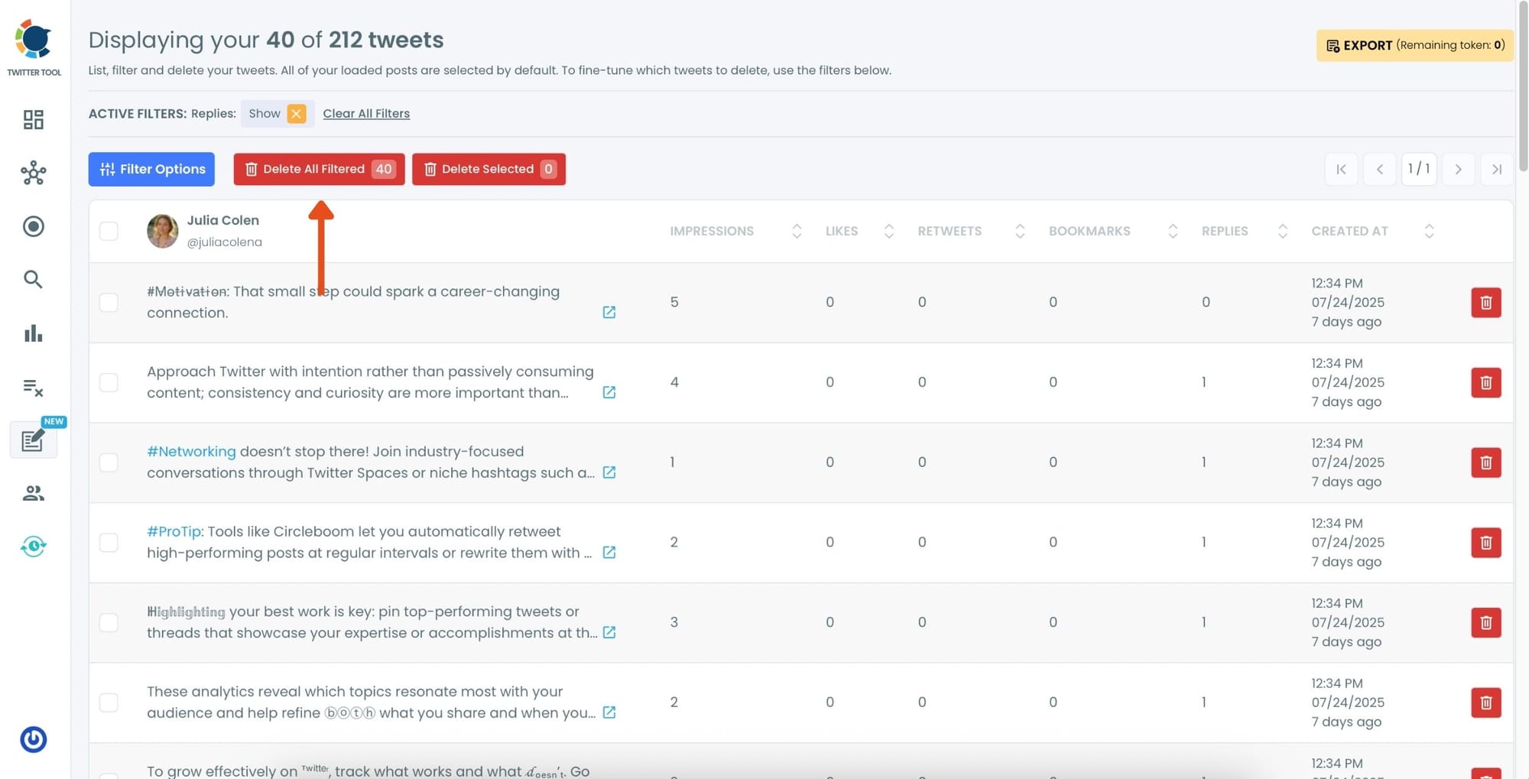Image resolution: width=1529 pixels, height=779 pixels.
Task: Go to first page of tweets
Action: (x=1341, y=169)
